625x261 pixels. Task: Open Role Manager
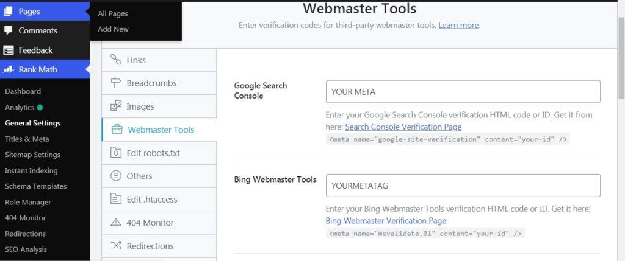tap(28, 202)
